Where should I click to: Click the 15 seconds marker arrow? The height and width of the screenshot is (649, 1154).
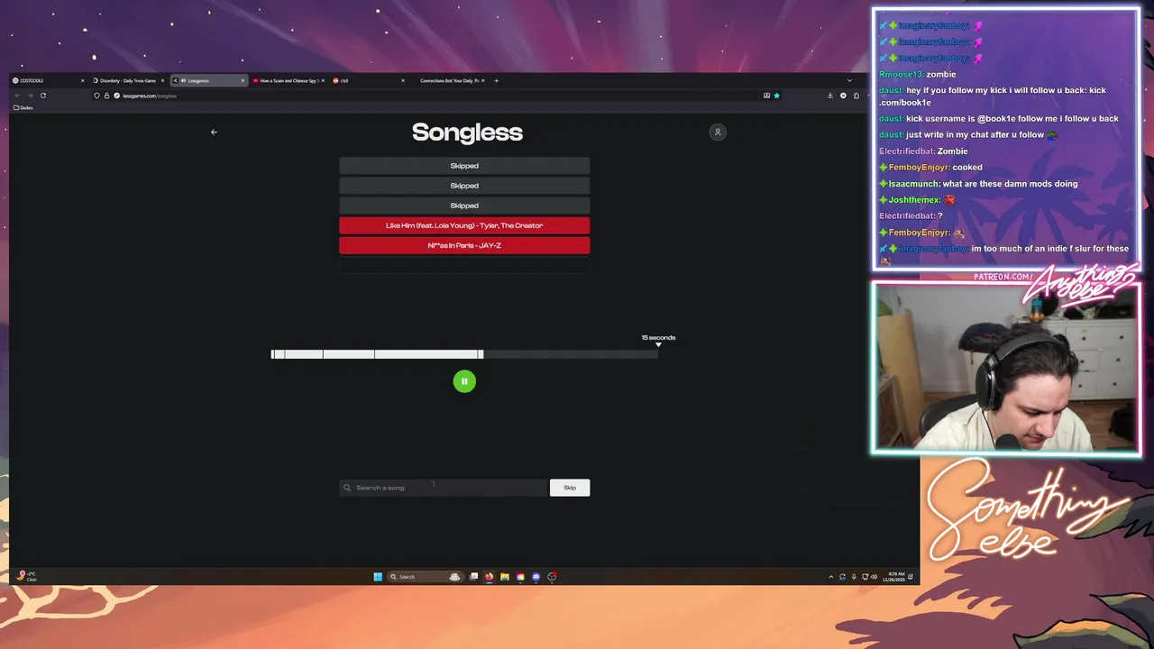[x=658, y=344]
